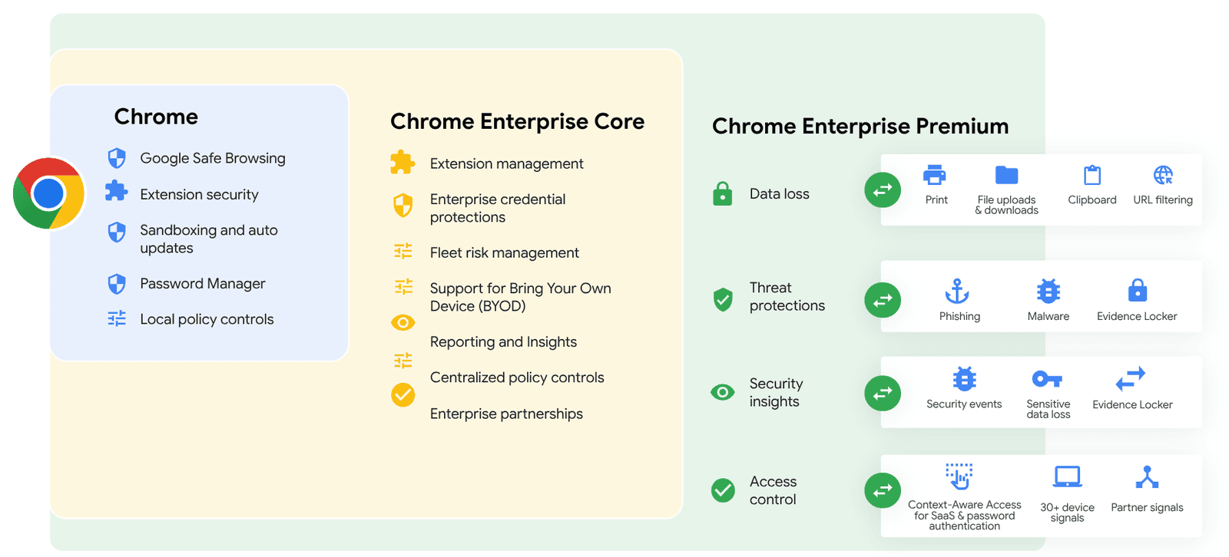Click the Google Safe Browsing label
The width and height of the screenshot is (1229, 557).
coord(213,159)
